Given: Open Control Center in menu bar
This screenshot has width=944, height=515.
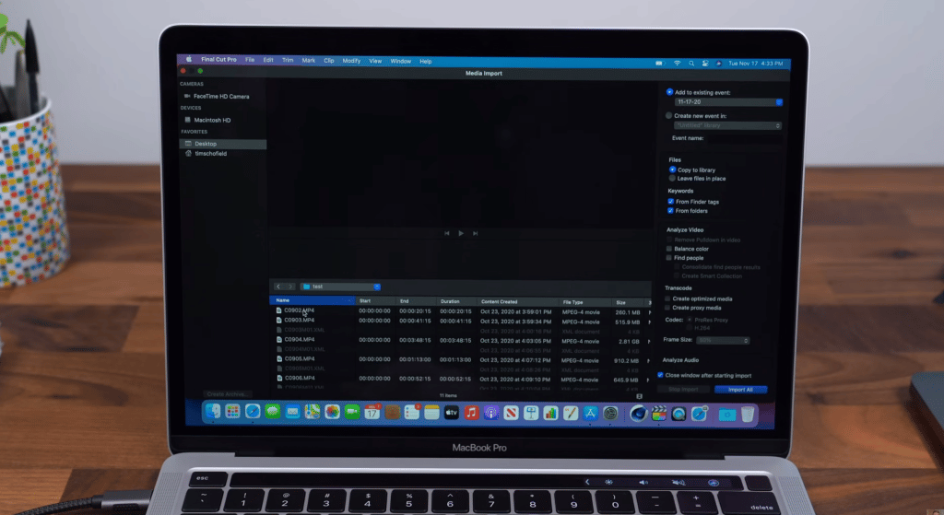Looking at the screenshot, I should point(705,64).
